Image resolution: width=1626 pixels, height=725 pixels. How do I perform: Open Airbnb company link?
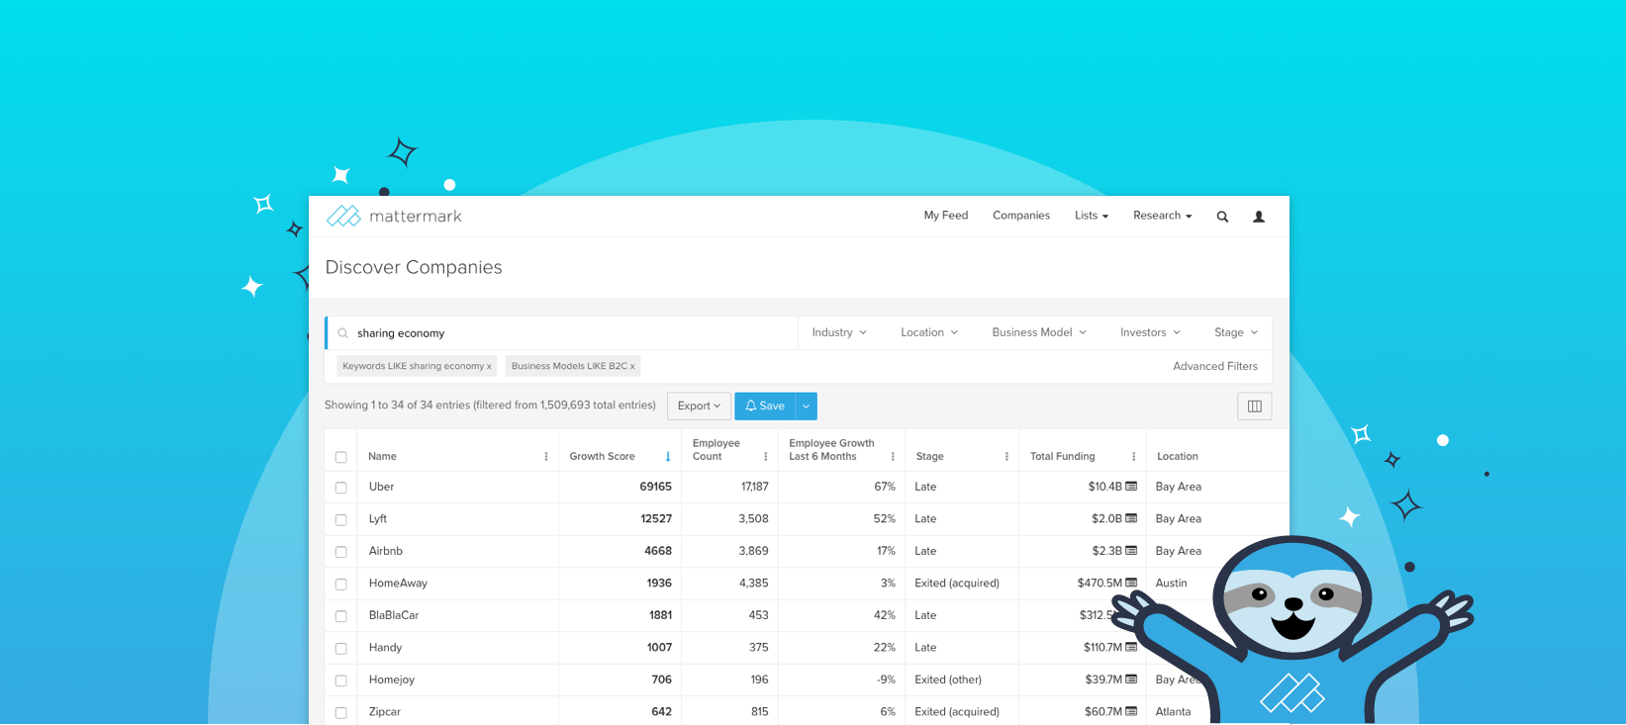[x=386, y=551]
